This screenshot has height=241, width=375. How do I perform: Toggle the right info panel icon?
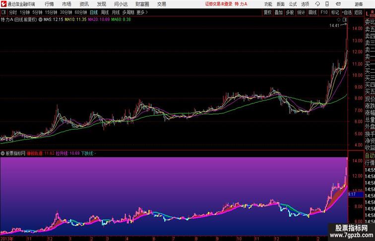click(x=345, y=20)
